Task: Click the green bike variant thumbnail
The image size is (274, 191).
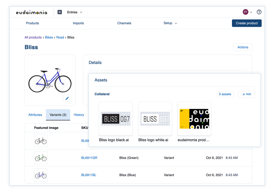Action: tap(41, 158)
